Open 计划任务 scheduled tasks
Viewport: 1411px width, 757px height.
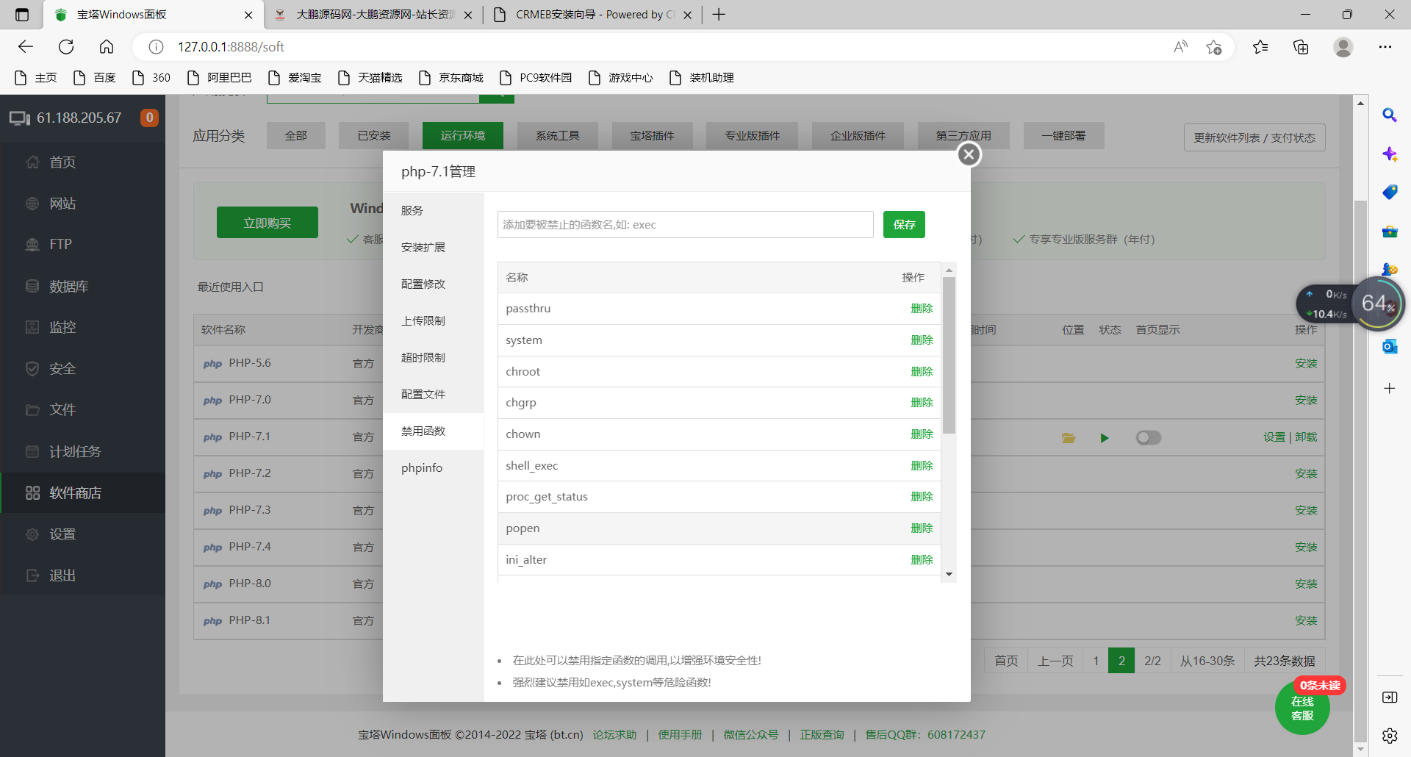point(74,451)
